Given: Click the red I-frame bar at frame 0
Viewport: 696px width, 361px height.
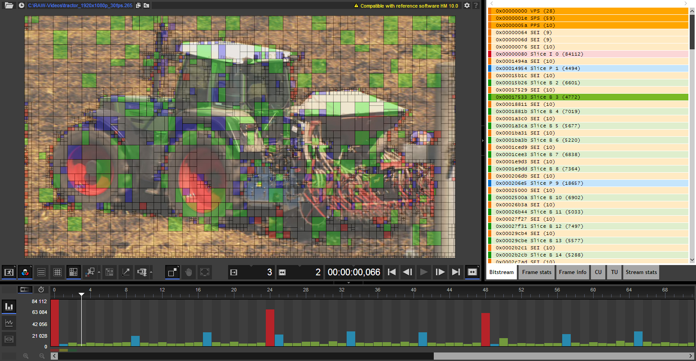Looking at the screenshot, I should coord(55,323).
